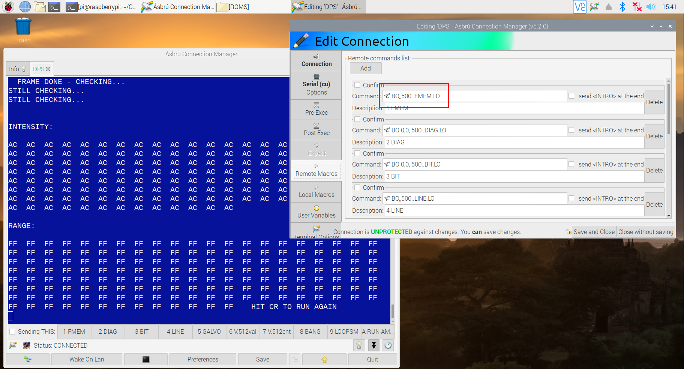
Task: Switch to the Info tab
Action: click(x=15, y=69)
